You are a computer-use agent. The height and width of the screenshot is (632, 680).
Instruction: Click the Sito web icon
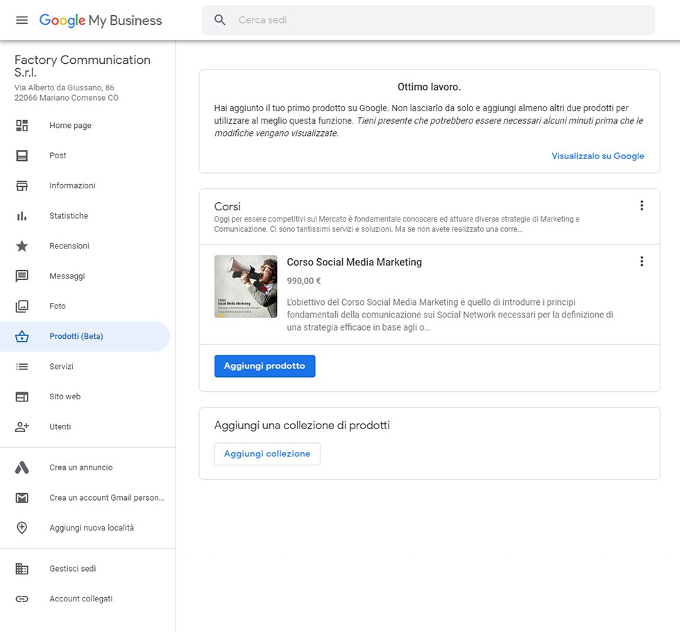22,397
